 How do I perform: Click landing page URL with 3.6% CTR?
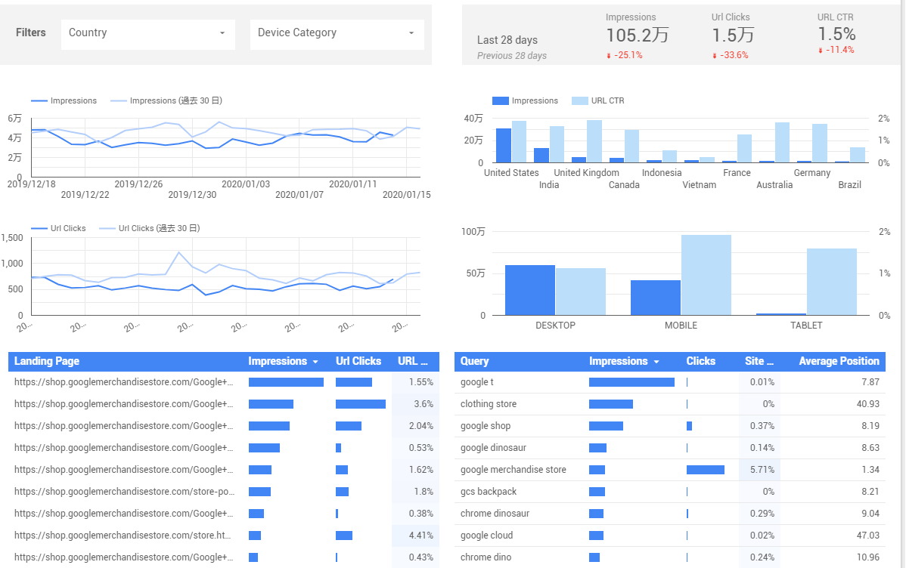[124, 404]
